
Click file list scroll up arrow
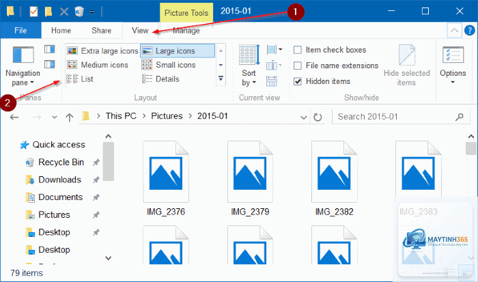[471, 137]
